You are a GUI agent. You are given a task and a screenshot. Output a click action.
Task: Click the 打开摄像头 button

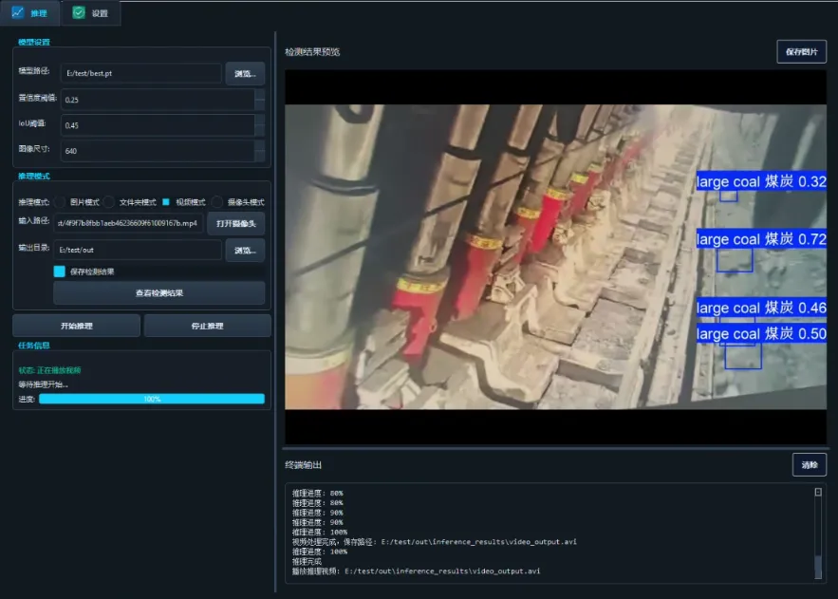[x=235, y=223]
